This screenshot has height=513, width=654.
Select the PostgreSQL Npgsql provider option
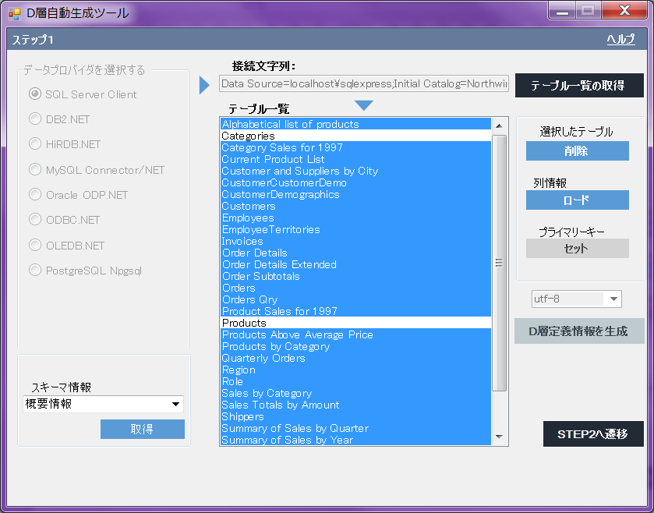35,271
